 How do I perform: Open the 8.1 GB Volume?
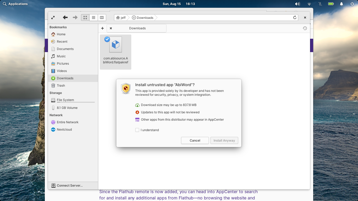[x=73, y=108]
